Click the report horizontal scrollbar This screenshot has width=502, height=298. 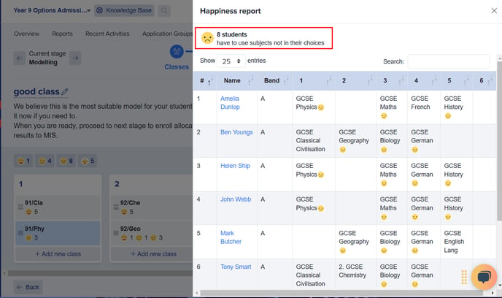[341, 293]
